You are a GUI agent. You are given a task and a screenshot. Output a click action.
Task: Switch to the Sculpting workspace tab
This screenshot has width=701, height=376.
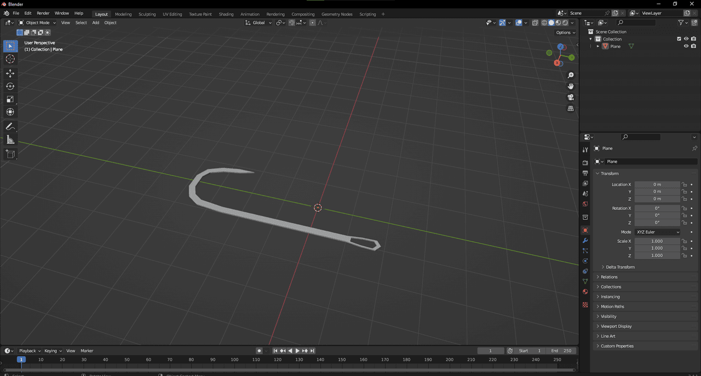[147, 14]
